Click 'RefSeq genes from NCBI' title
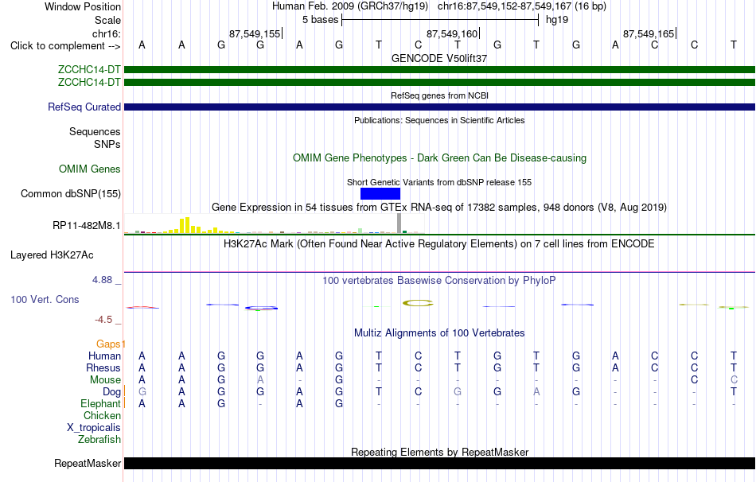756x482 pixels. click(440, 95)
